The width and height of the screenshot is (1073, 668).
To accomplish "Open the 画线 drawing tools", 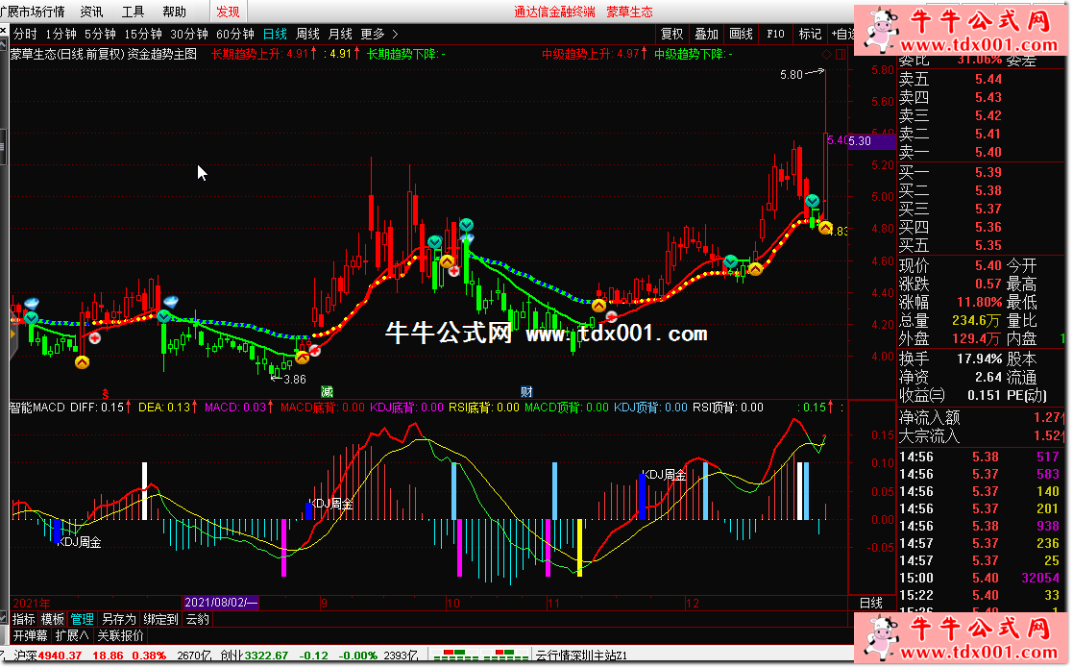I will (741, 34).
